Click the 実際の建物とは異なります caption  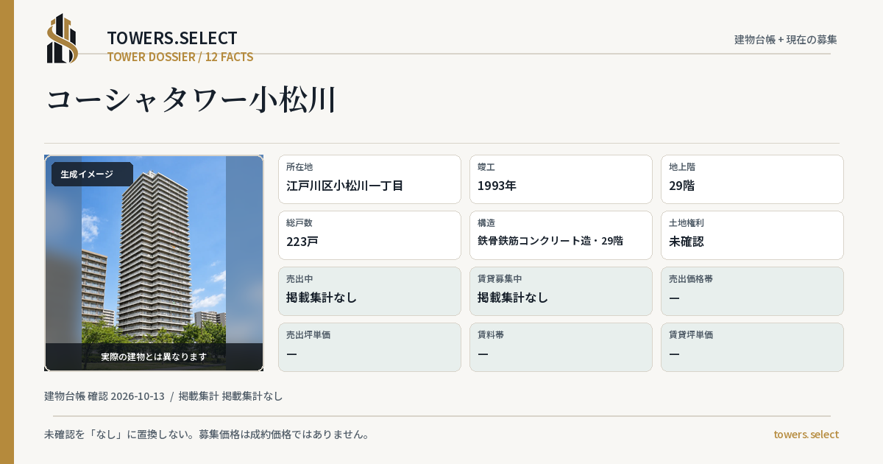pos(154,356)
